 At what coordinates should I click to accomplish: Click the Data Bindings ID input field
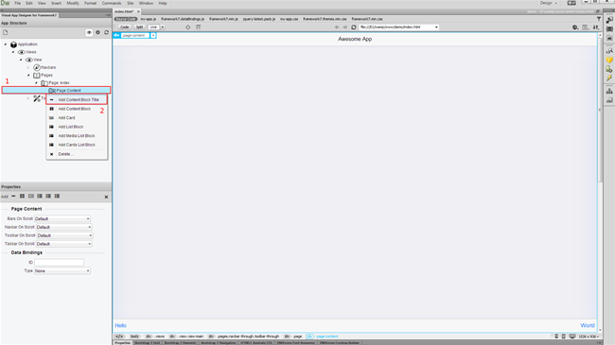[x=60, y=262]
